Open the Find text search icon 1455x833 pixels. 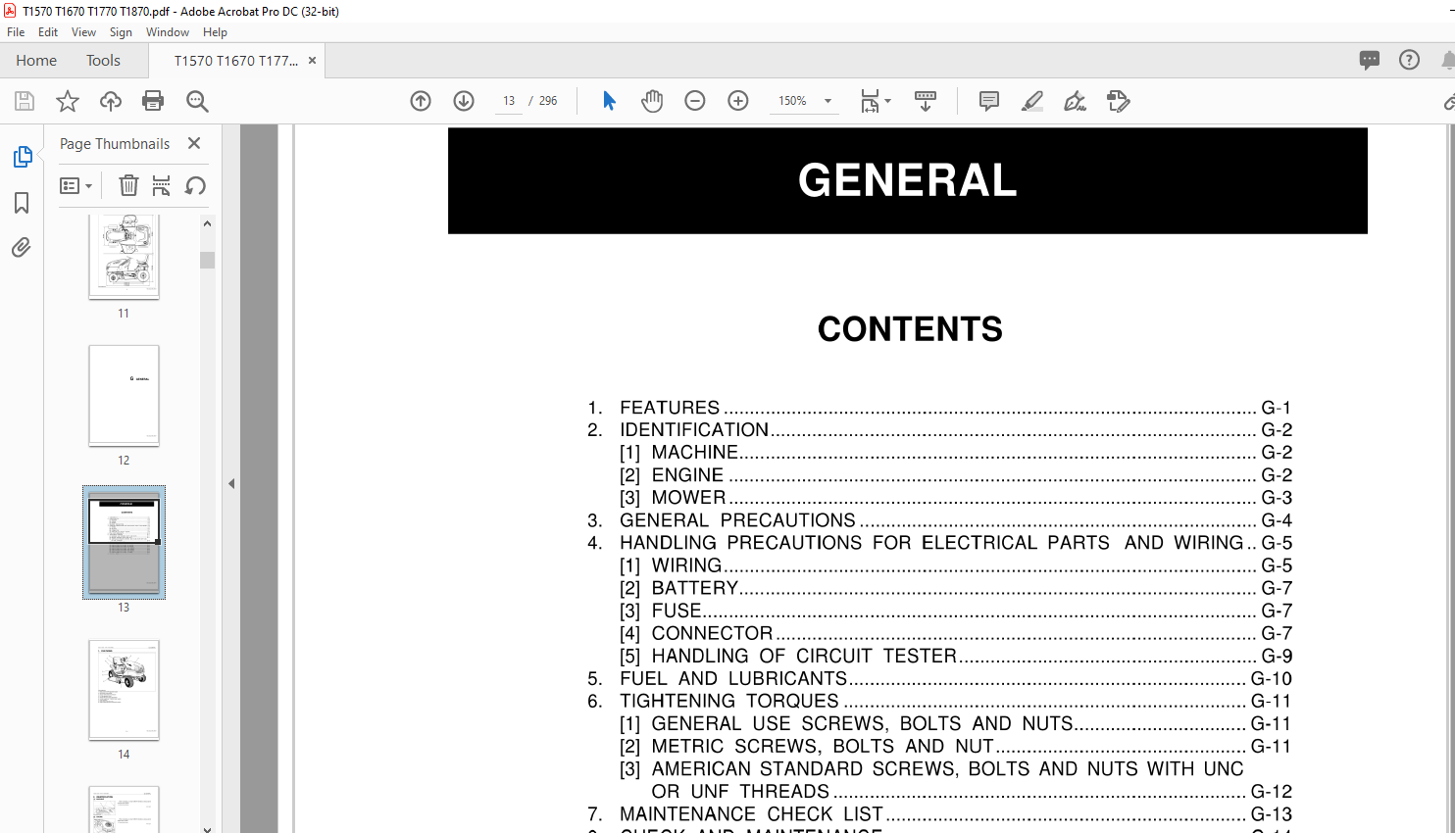tap(197, 101)
